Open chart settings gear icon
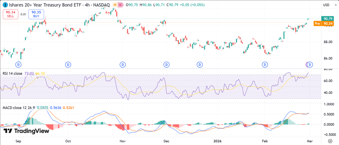339x145 pixels. (x=330, y=141)
